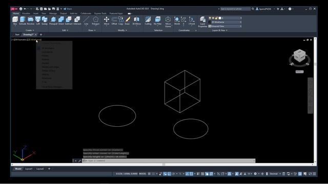This screenshot has width=328, height=184.
Task: Choose the Revolve tool
Action: coord(31,20)
